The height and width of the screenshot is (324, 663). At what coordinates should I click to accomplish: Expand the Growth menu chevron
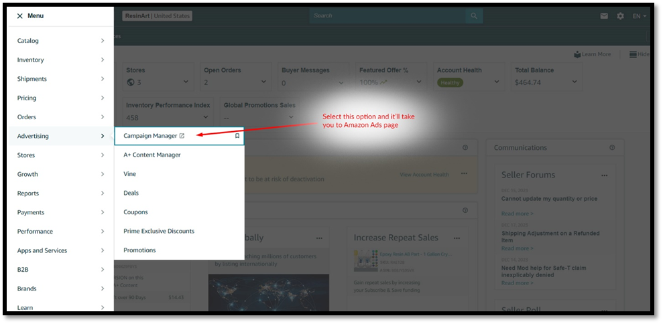(103, 174)
